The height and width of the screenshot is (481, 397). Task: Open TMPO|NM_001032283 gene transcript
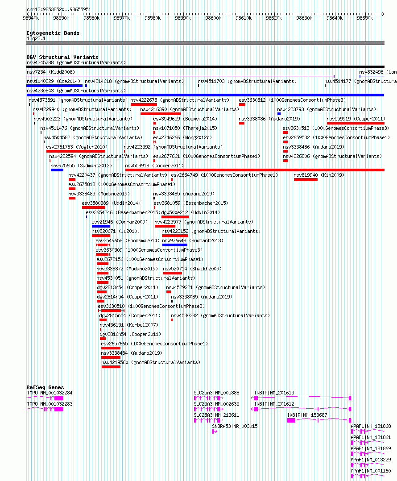(50, 404)
